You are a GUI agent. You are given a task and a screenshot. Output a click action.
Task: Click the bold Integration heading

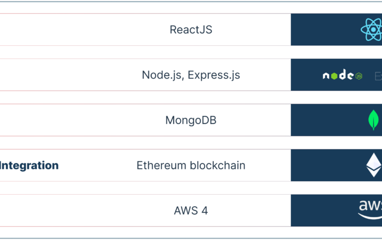point(29,165)
